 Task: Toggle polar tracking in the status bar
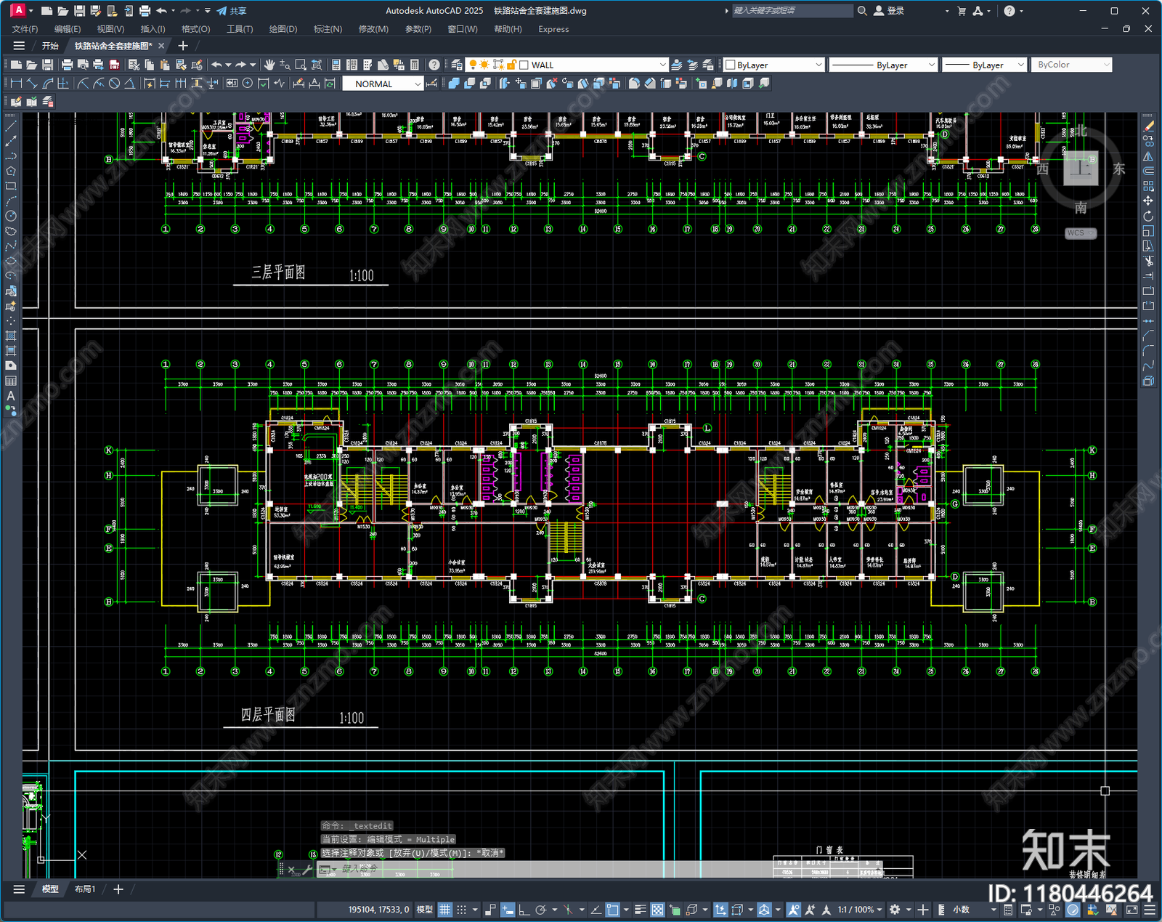[541, 910]
